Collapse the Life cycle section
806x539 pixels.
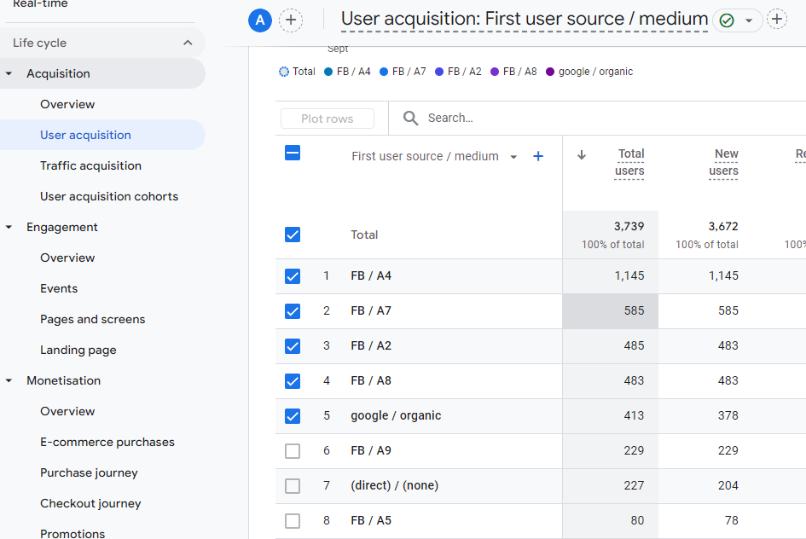coord(188,43)
